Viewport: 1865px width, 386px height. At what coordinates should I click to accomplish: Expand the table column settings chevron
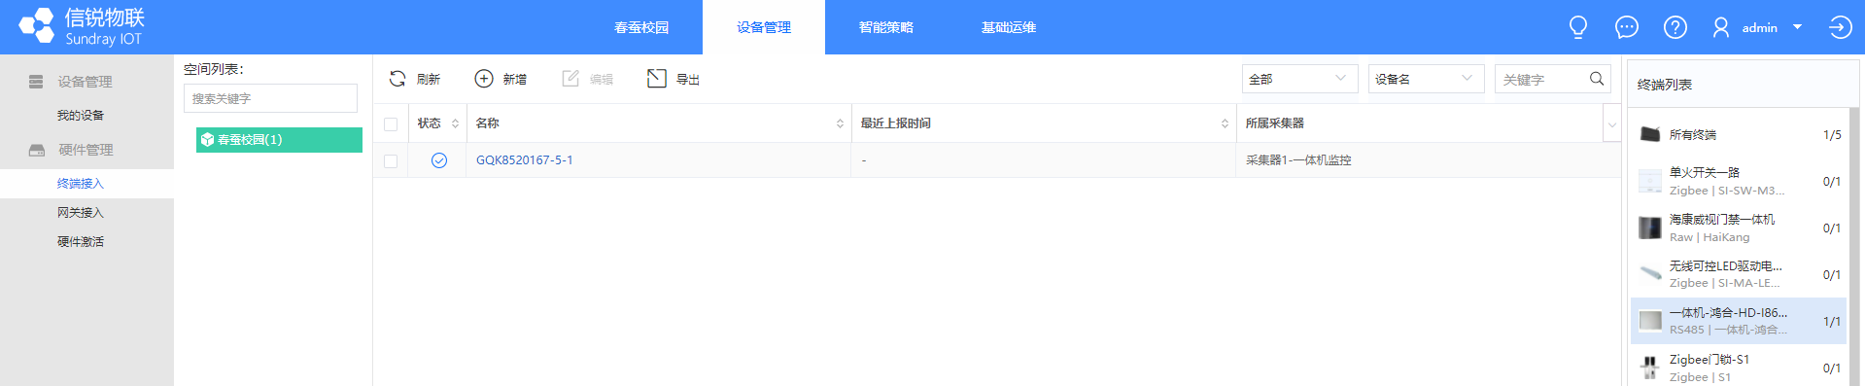click(x=1611, y=124)
